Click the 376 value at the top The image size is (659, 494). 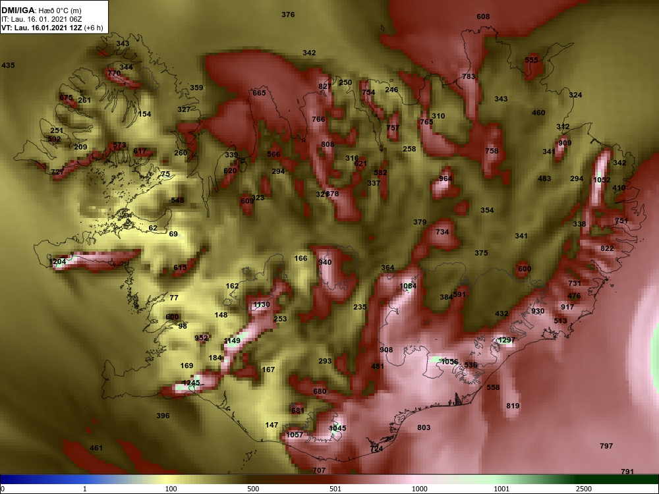288,14
